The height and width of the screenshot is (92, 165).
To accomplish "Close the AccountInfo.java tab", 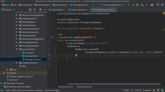I will pos(88,10).
